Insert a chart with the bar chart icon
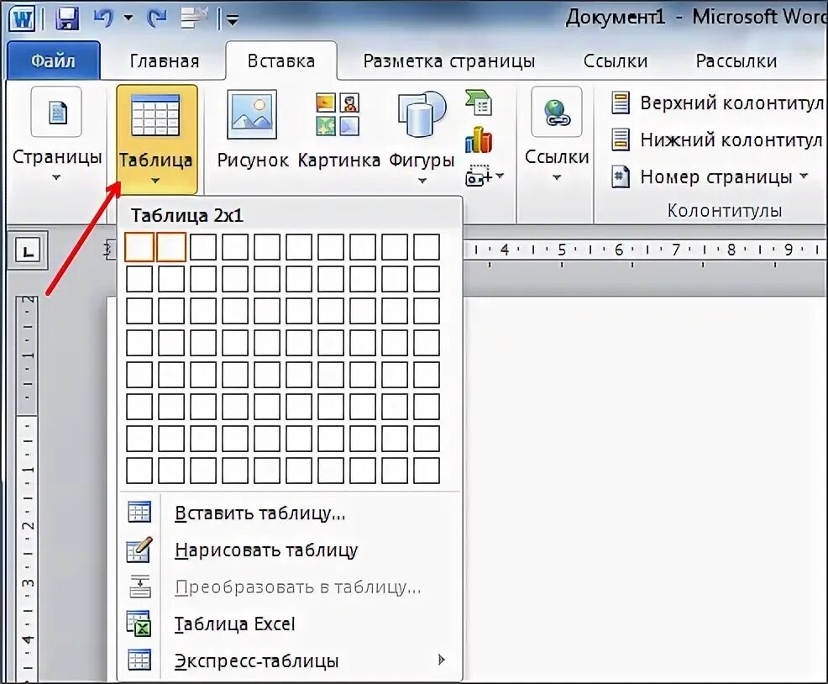Image resolution: width=828 pixels, height=684 pixels. pyautogui.click(x=479, y=139)
